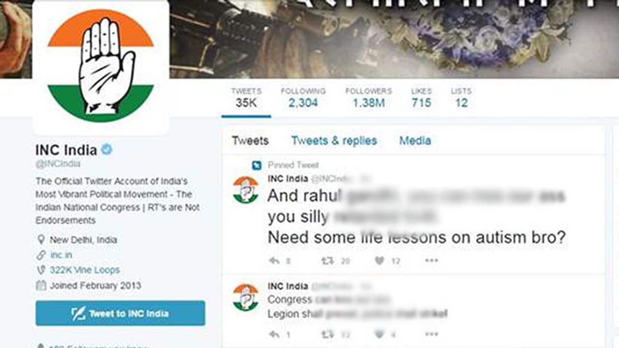Open the Lists 12 stat
Image resolution: width=619 pixels, height=348 pixels.
click(461, 98)
